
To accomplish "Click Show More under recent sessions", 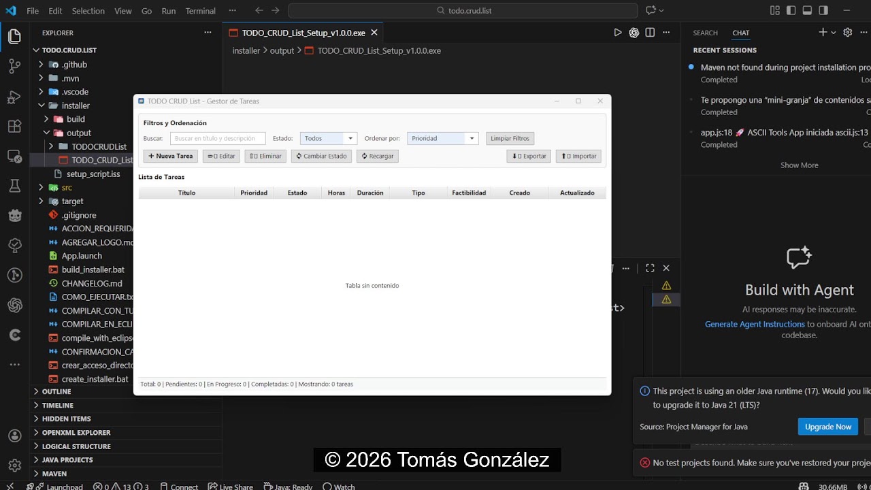I will 799,165.
